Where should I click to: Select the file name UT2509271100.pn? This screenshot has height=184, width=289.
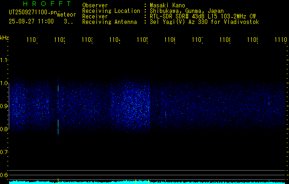(33, 12)
